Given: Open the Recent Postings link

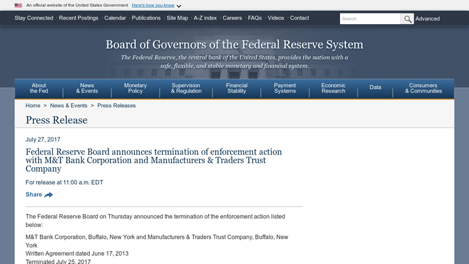Looking at the screenshot, I should point(79,18).
